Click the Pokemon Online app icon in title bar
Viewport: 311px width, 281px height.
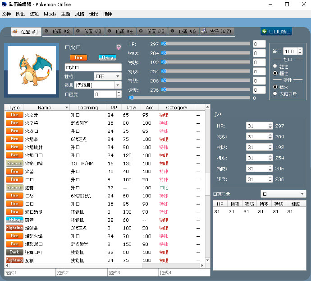[x=4, y=4]
